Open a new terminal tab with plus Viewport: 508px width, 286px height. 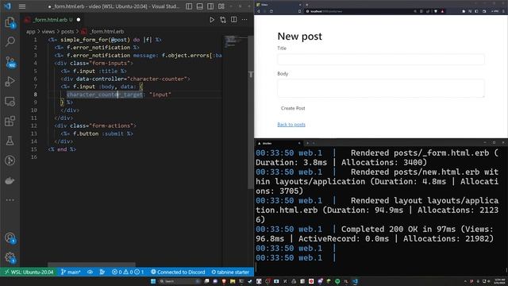click(307, 143)
